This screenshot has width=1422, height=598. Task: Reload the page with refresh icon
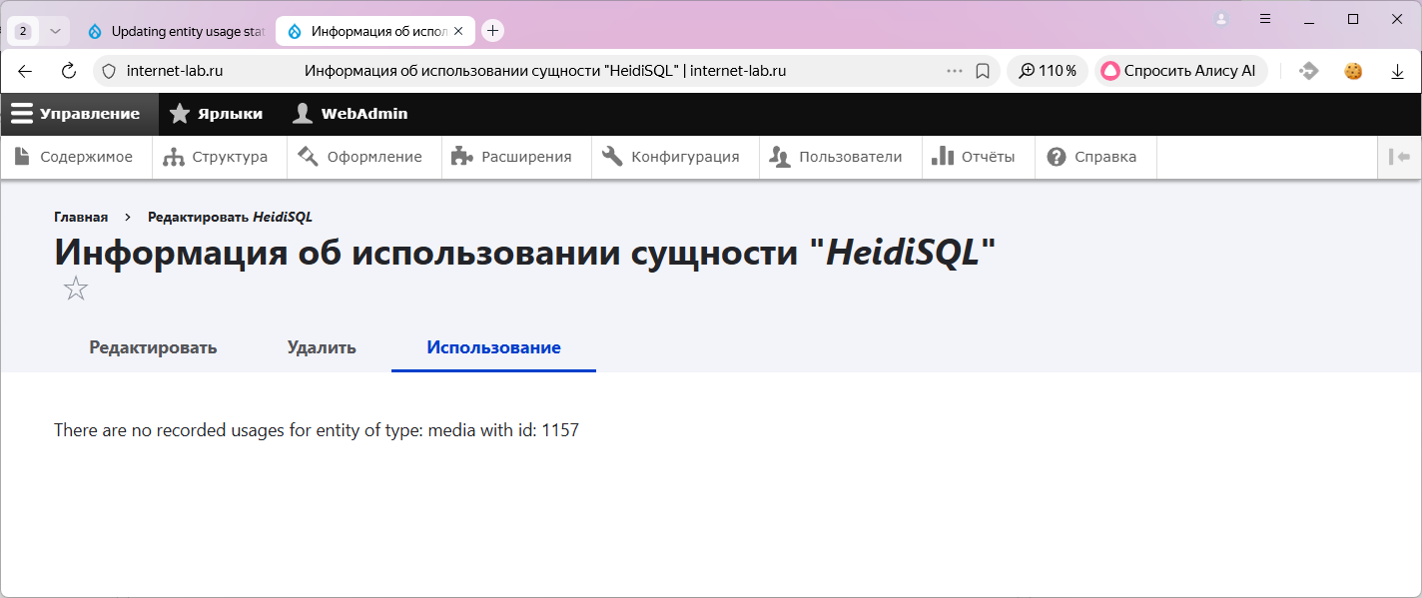[x=69, y=71]
